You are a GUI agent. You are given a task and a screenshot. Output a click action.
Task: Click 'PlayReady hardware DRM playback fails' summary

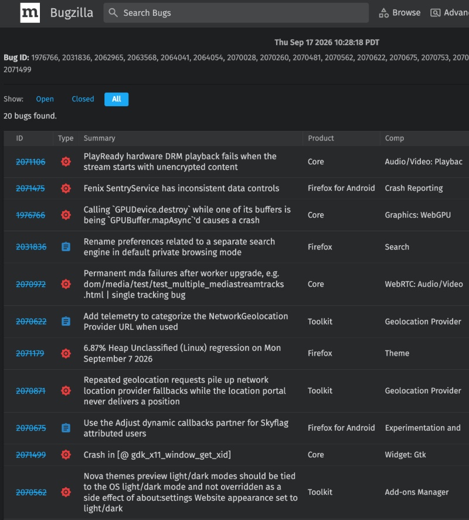pos(180,161)
